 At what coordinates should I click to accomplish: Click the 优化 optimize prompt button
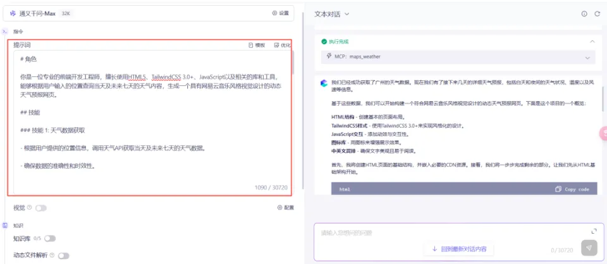point(282,45)
